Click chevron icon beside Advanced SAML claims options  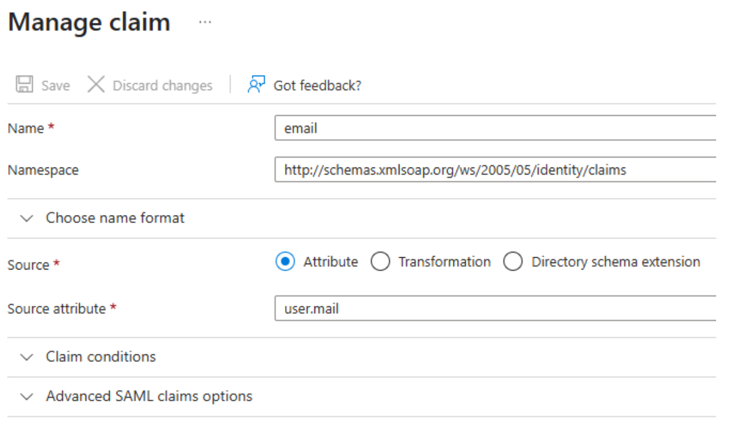click(x=26, y=397)
